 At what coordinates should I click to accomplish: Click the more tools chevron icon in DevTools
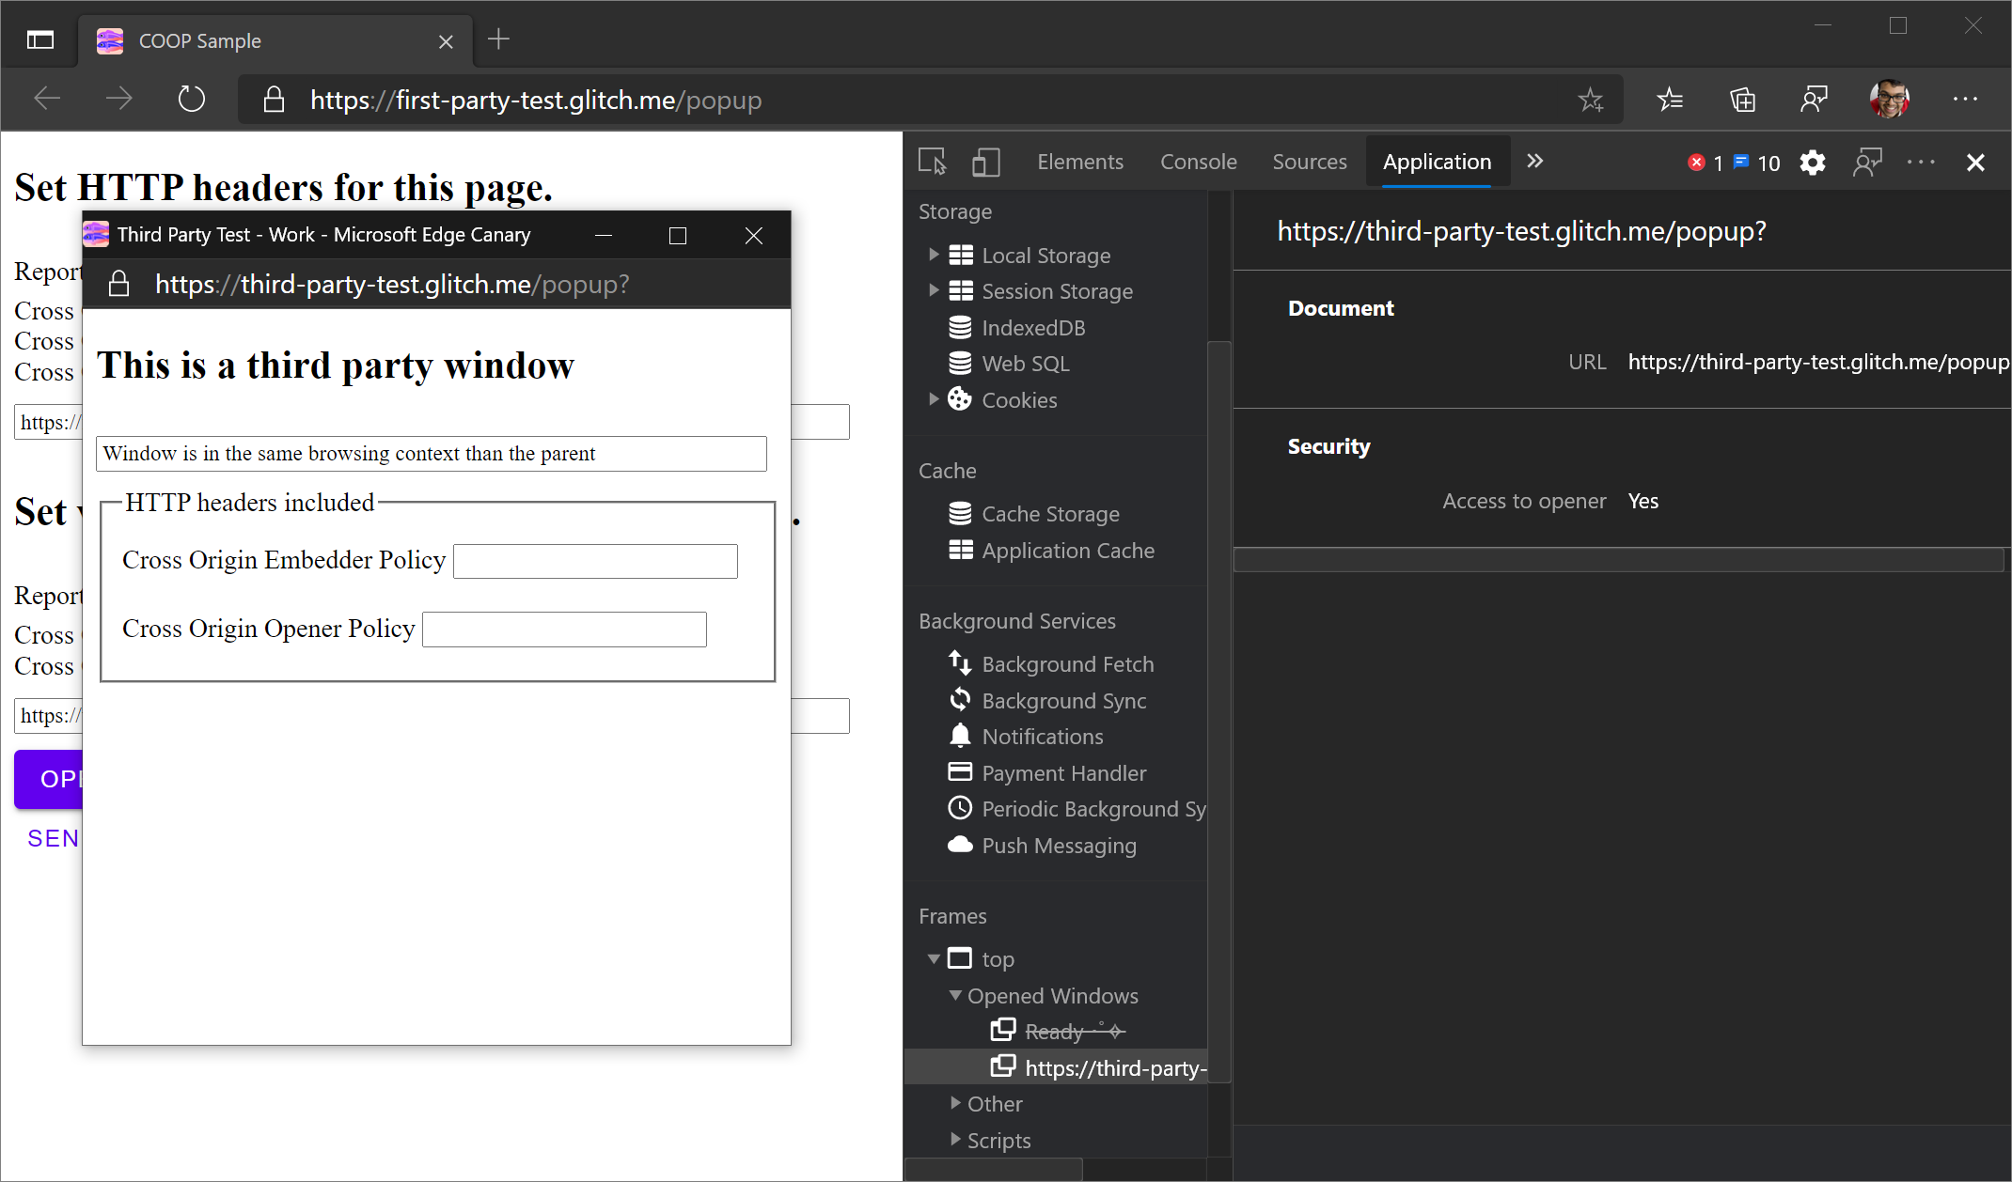(x=1534, y=161)
